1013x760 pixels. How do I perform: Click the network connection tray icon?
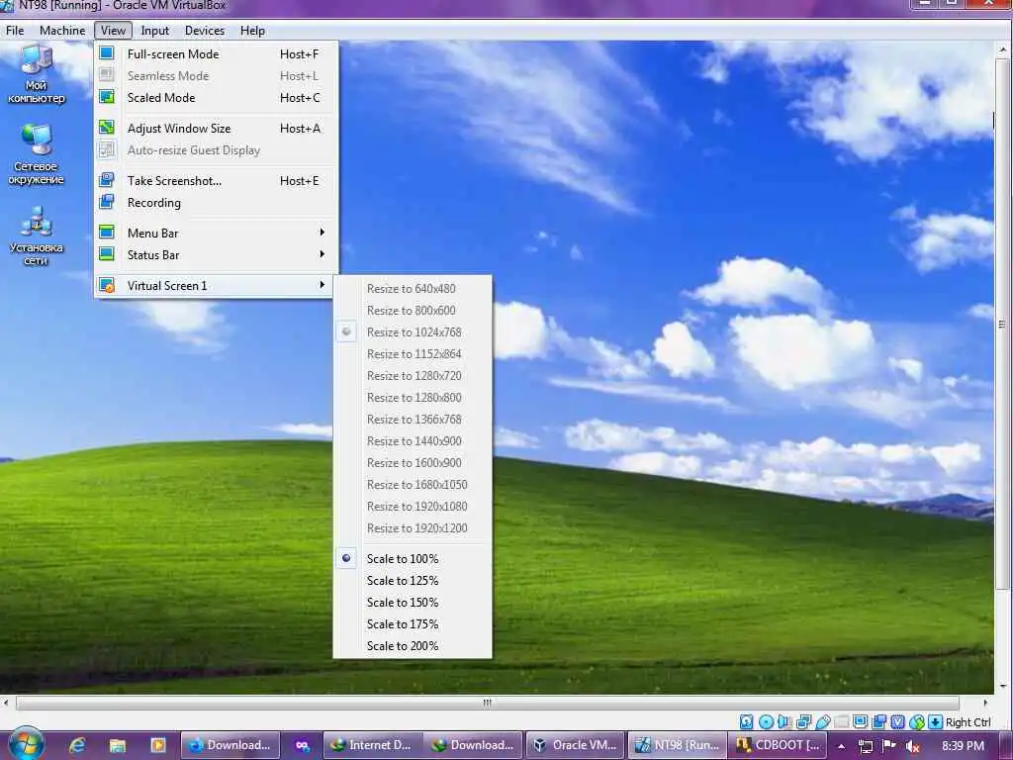[866, 746]
